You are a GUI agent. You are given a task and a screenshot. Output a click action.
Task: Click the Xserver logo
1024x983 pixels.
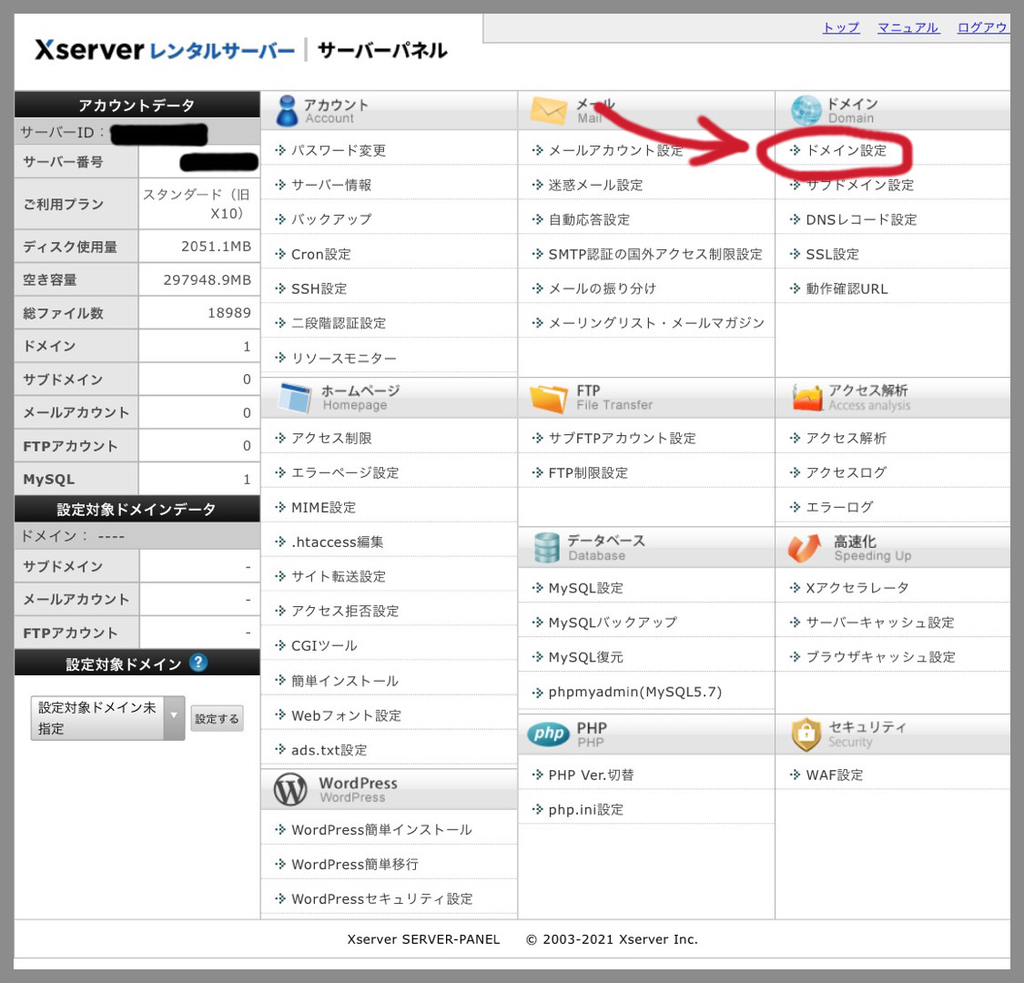(x=165, y=50)
